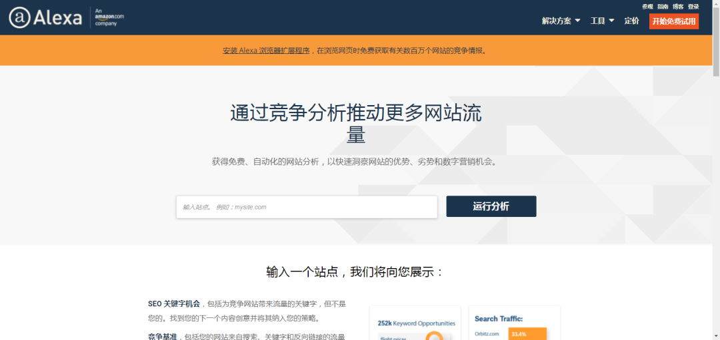
Task: Click the 运行分析 button
Action: [x=491, y=206]
